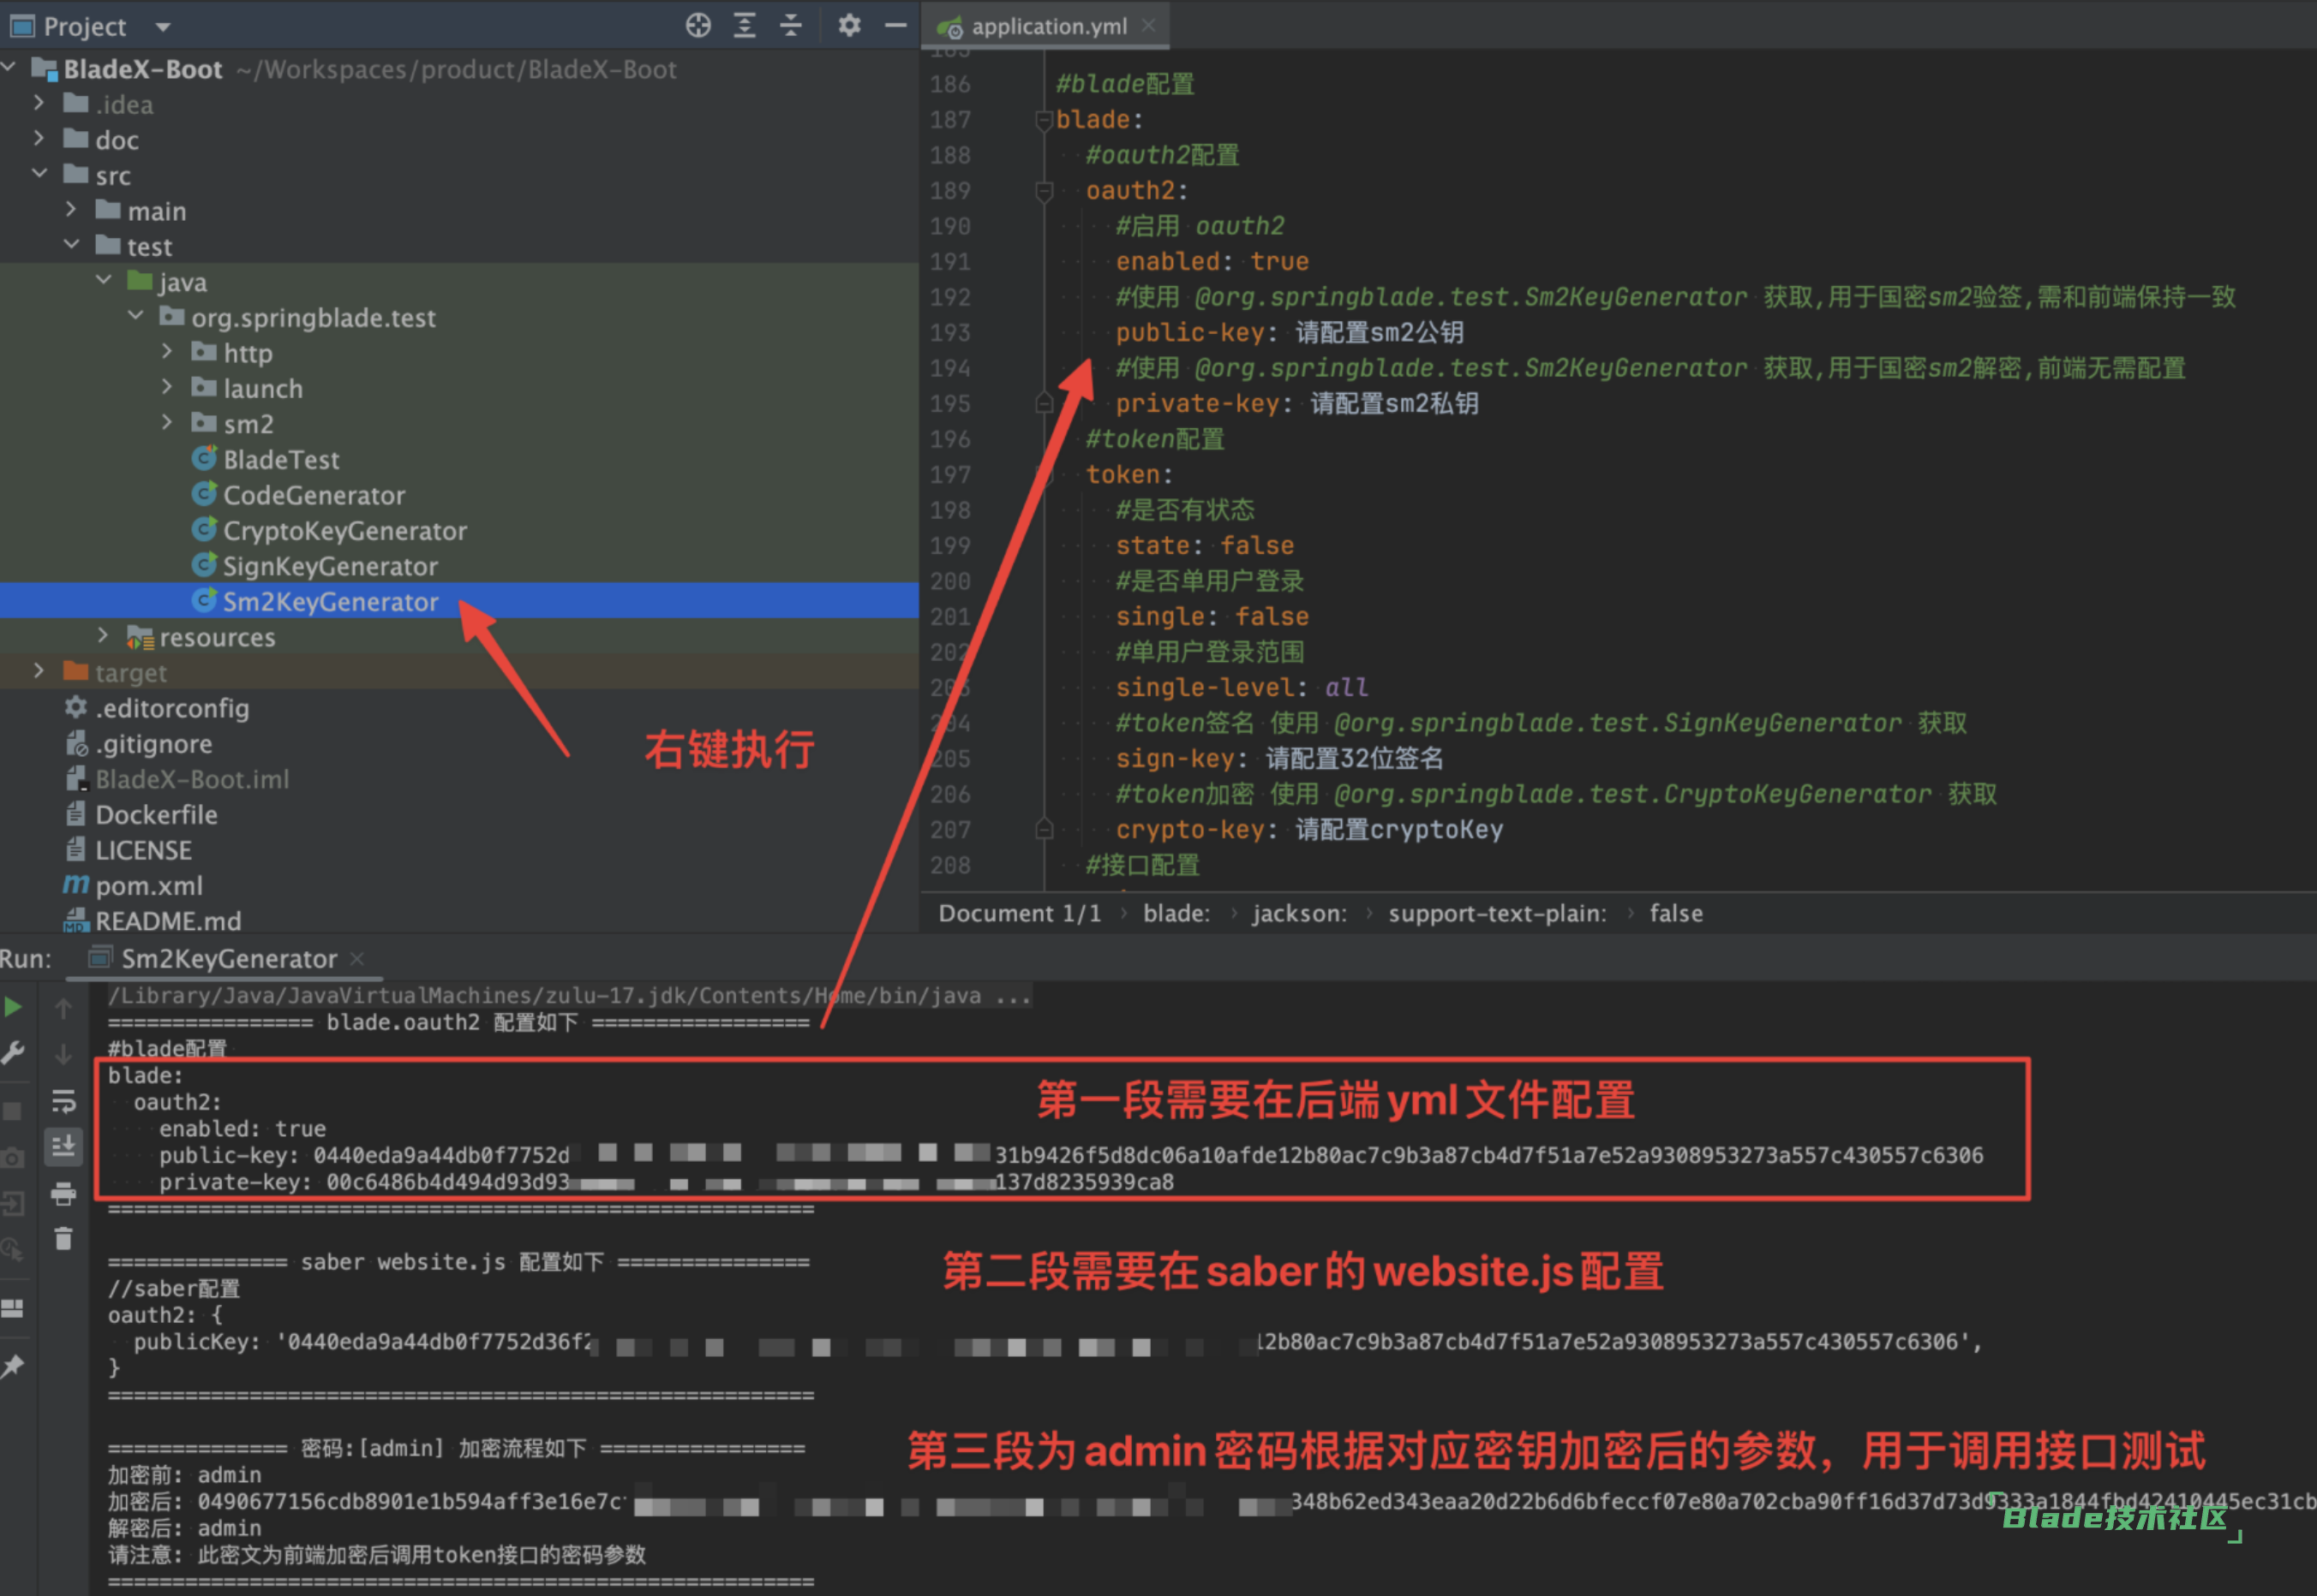Click the public-key line in editor
The height and width of the screenshot is (1596, 2317).
click(1289, 333)
